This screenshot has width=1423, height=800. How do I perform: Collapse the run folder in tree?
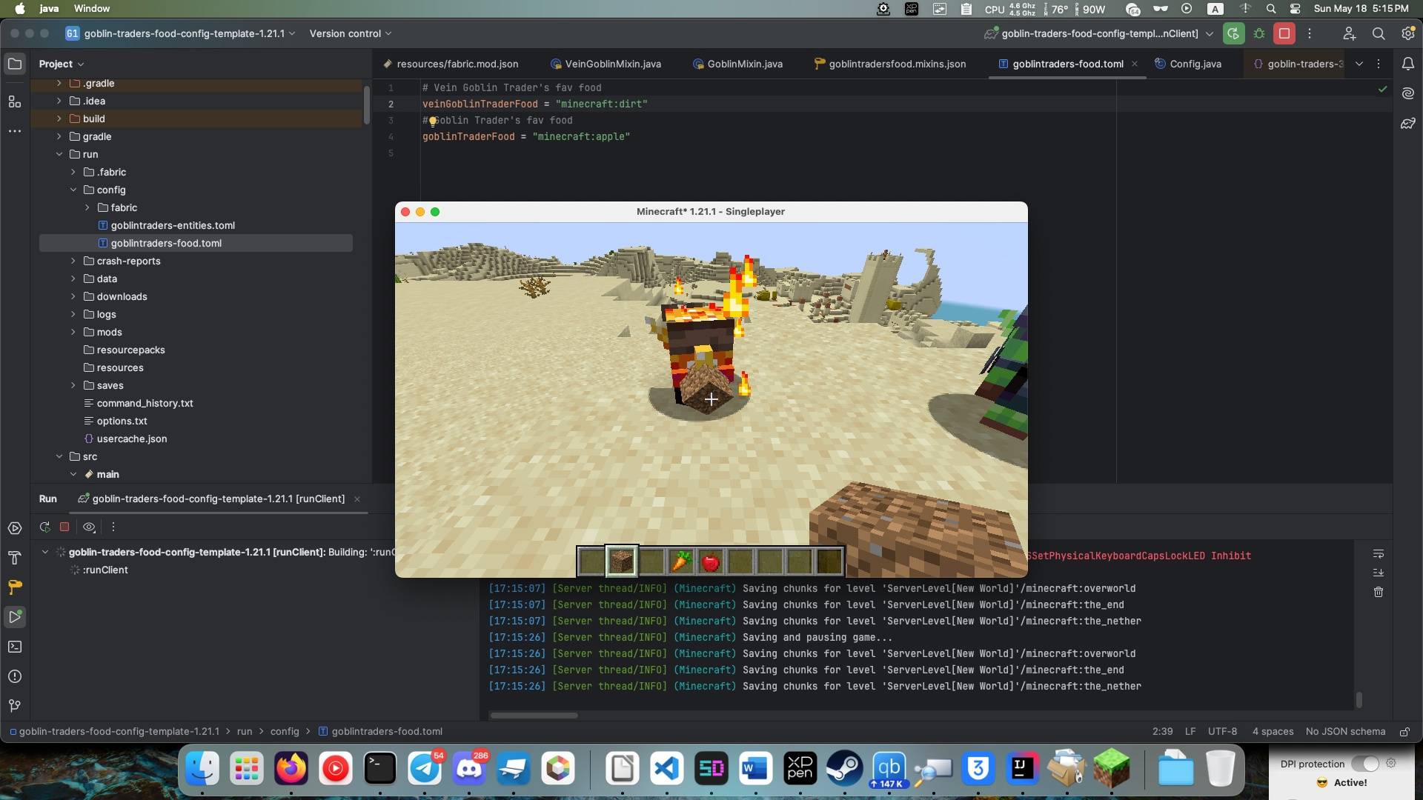pos(59,155)
